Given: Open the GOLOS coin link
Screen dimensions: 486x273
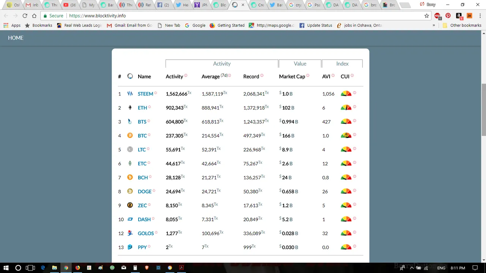Looking at the screenshot, I should click(x=146, y=233).
